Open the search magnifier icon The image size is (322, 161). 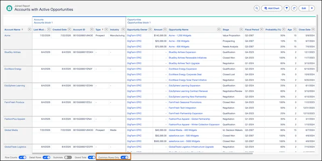tap(257, 8)
